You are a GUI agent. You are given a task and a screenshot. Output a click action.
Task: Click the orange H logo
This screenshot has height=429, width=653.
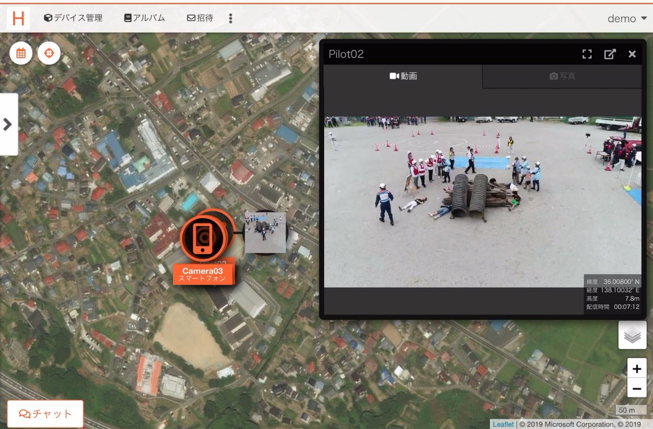pyautogui.click(x=18, y=18)
